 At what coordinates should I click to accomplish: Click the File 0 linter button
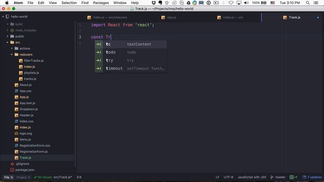[9, 177]
